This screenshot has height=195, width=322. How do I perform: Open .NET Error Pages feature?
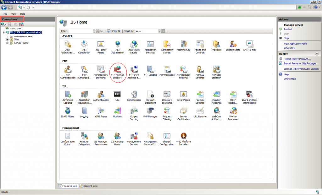point(101,47)
